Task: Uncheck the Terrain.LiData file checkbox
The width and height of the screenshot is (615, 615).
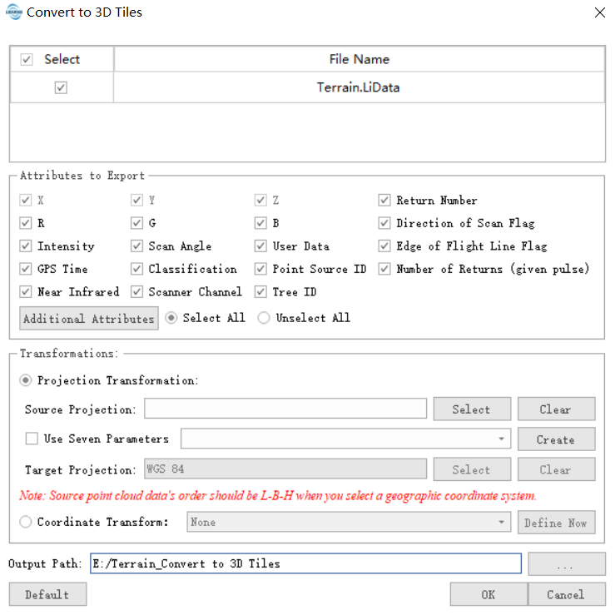Action: [x=61, y=87]
